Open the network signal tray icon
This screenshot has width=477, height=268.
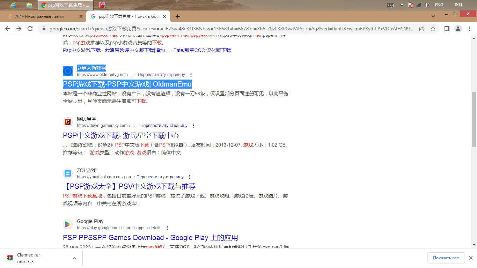tap(419, 5)
